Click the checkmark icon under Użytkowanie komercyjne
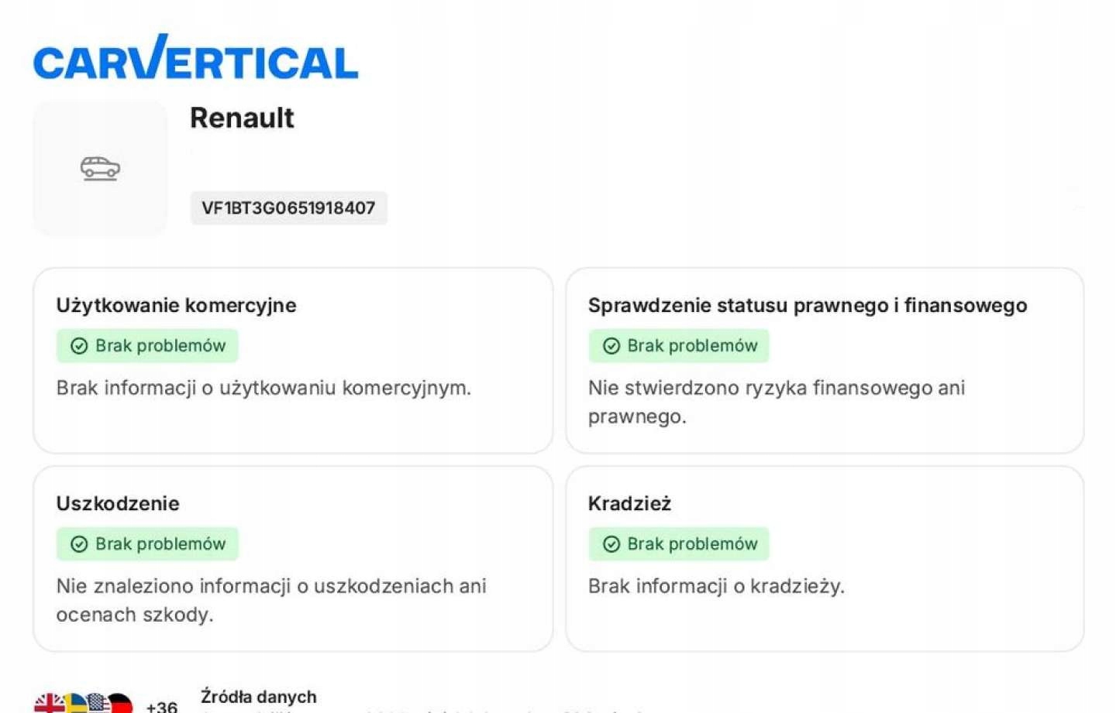 [79, 346]
